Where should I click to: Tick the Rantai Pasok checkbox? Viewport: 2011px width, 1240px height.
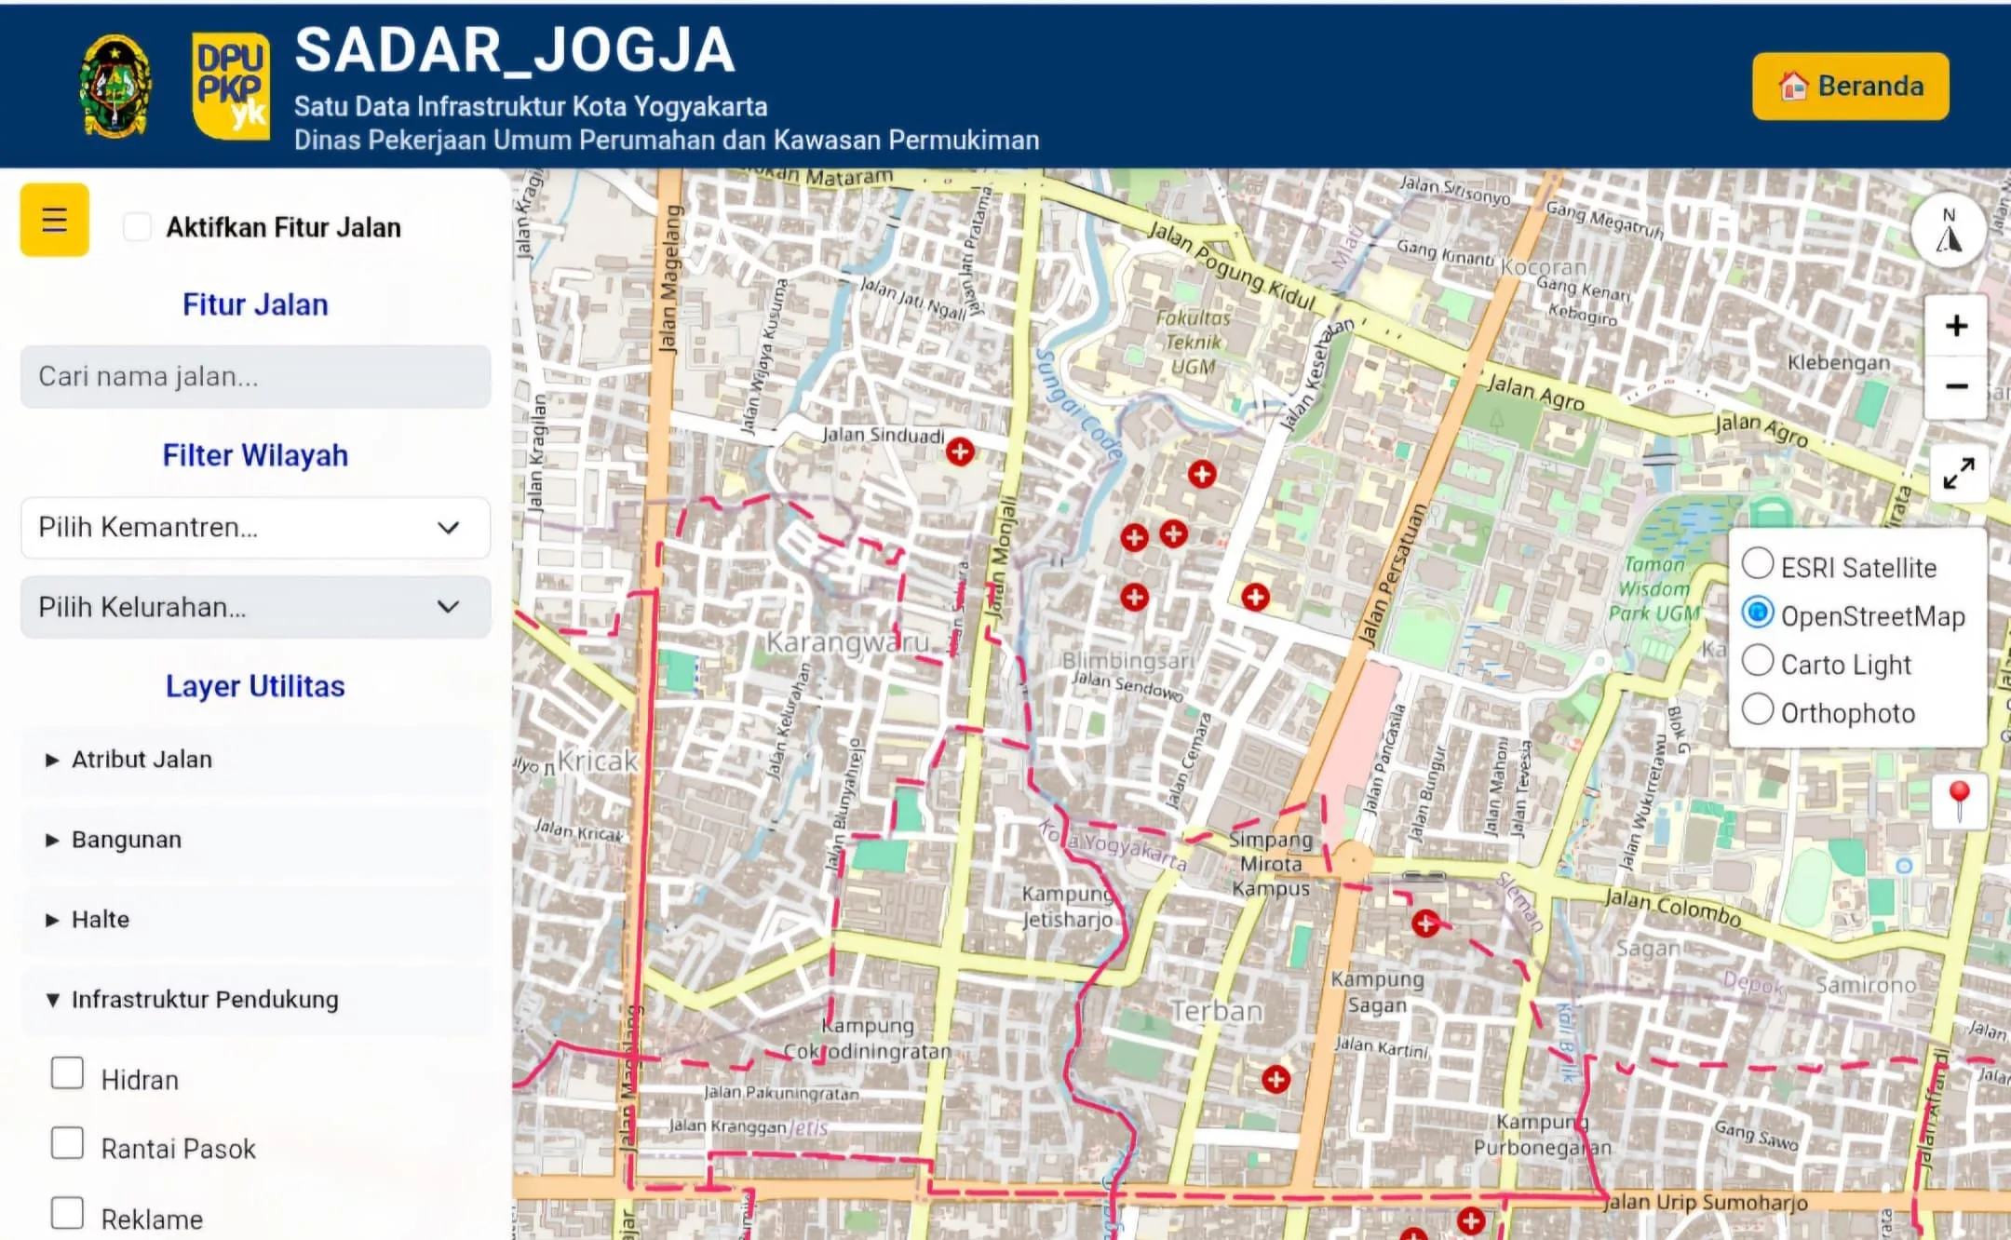coord(67,1142)
